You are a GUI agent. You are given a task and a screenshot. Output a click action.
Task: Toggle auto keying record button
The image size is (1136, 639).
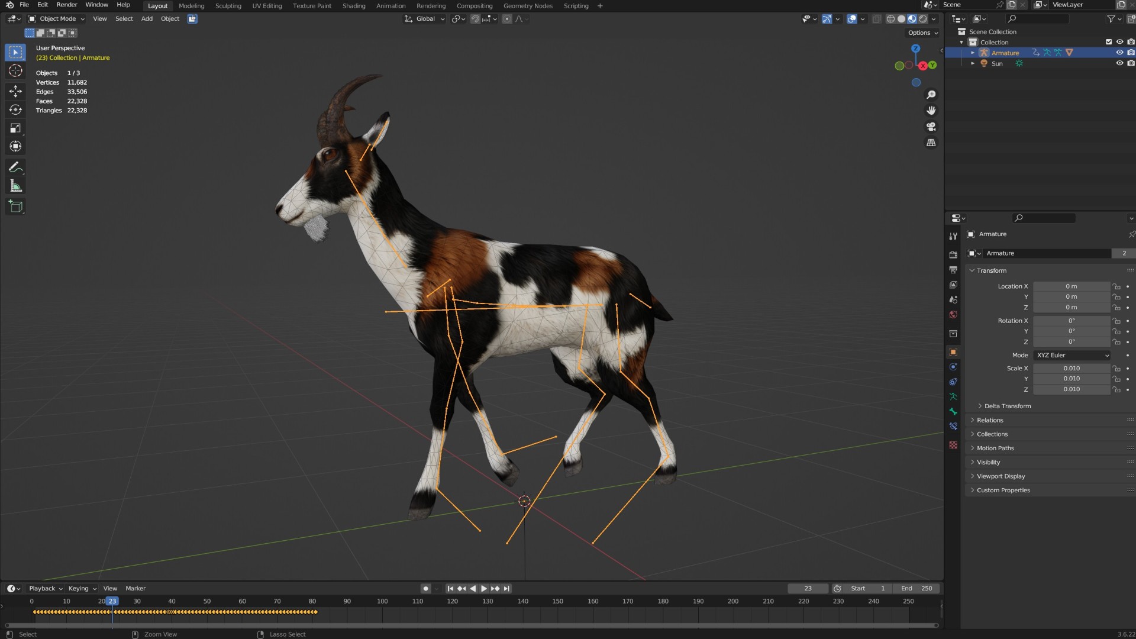[x=425, y=589]
